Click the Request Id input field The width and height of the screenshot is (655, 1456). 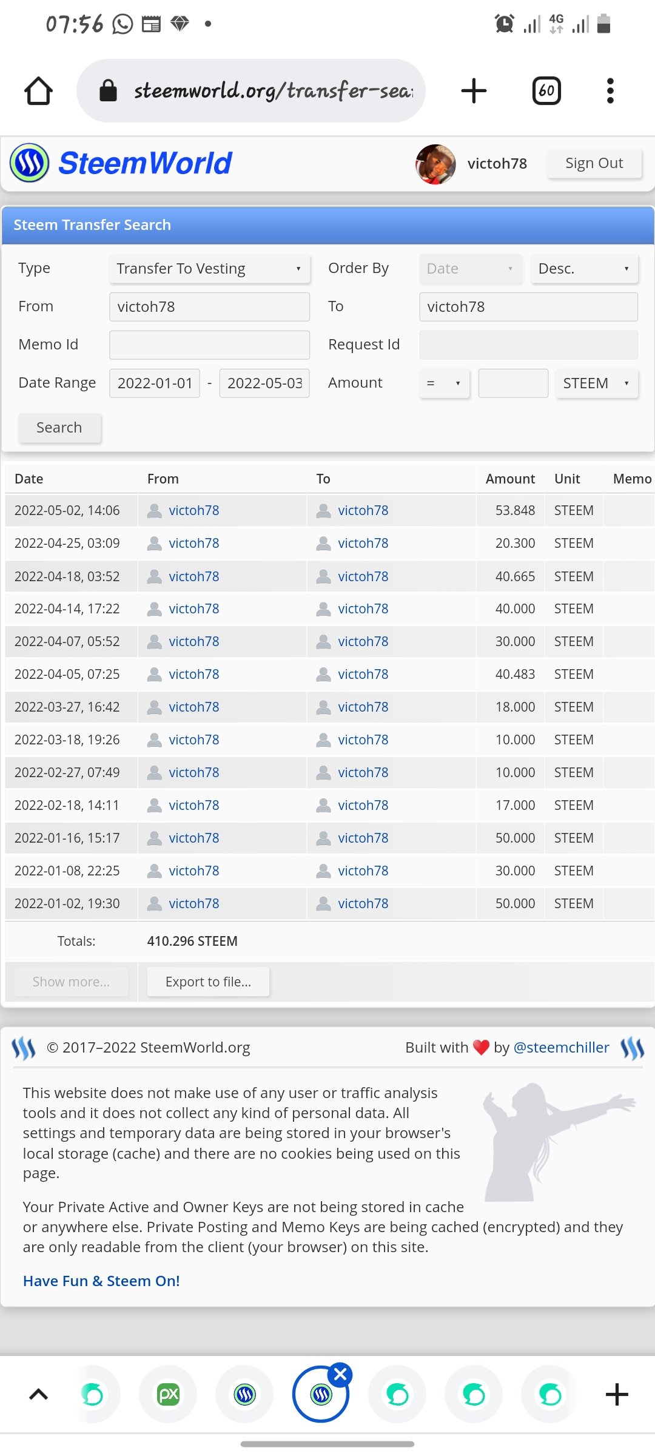[529, 345]
